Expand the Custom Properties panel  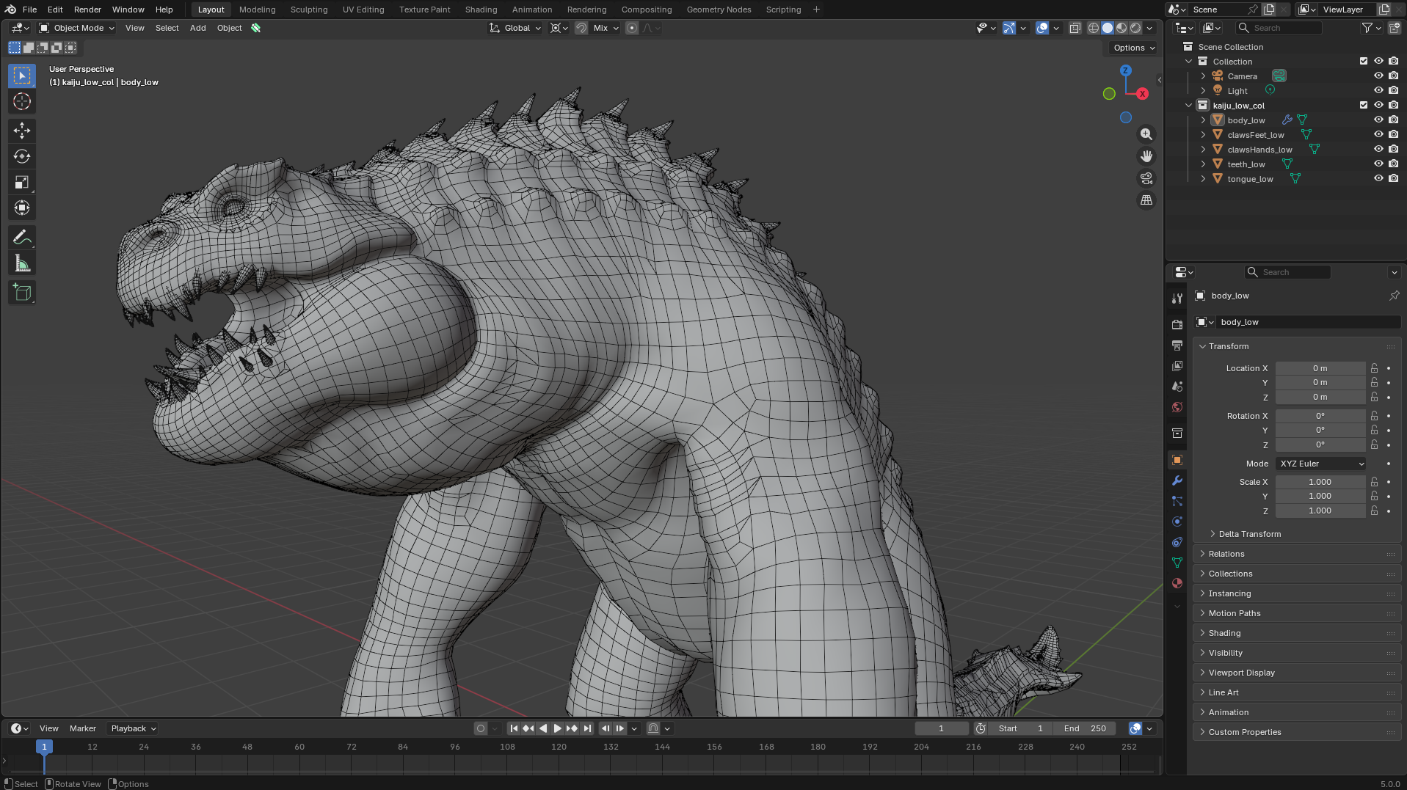tap(1298, 732)
